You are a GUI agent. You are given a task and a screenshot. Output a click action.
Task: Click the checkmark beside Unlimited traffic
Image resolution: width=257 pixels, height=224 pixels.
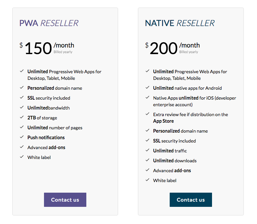click(x=148, y=150)
